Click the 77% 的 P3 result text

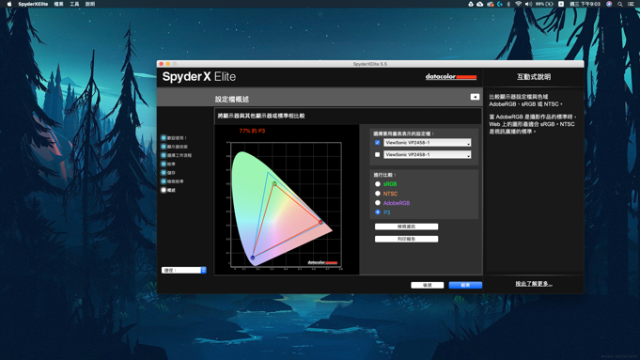[252, 131]
